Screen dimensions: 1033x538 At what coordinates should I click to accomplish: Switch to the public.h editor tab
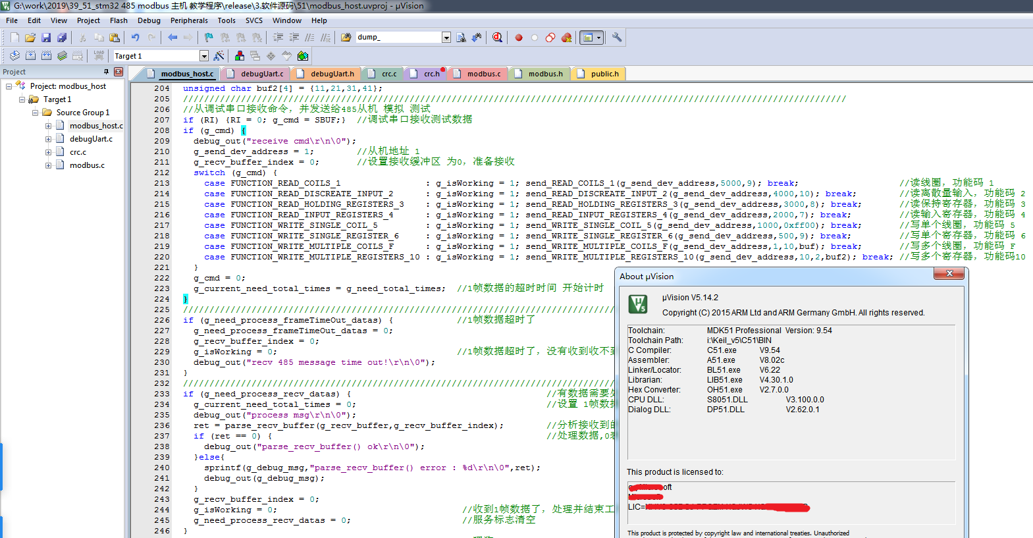pyautogui.click(x=598, y=74)
